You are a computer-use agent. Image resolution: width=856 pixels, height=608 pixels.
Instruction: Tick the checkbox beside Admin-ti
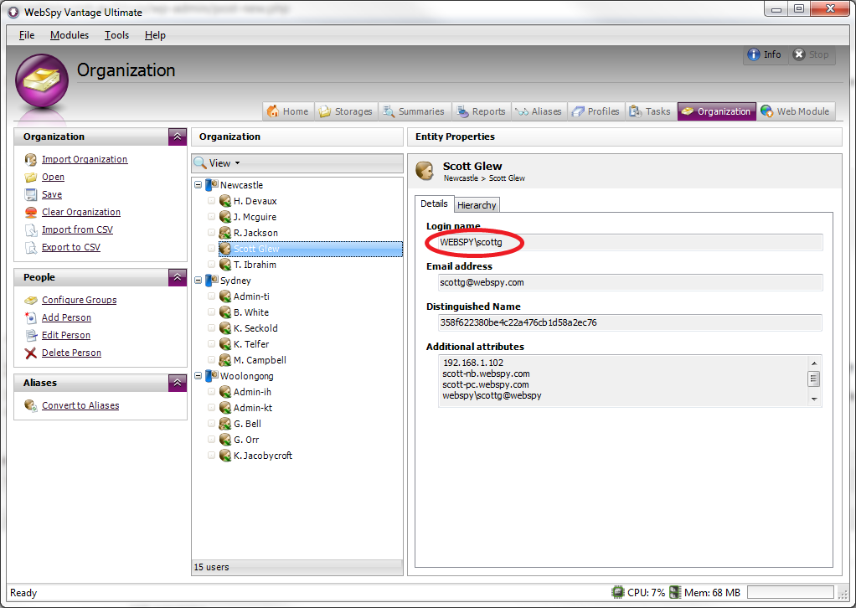coord(211,296)
